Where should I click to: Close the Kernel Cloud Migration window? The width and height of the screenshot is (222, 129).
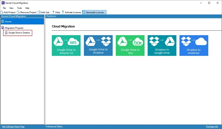click(217, 3)
